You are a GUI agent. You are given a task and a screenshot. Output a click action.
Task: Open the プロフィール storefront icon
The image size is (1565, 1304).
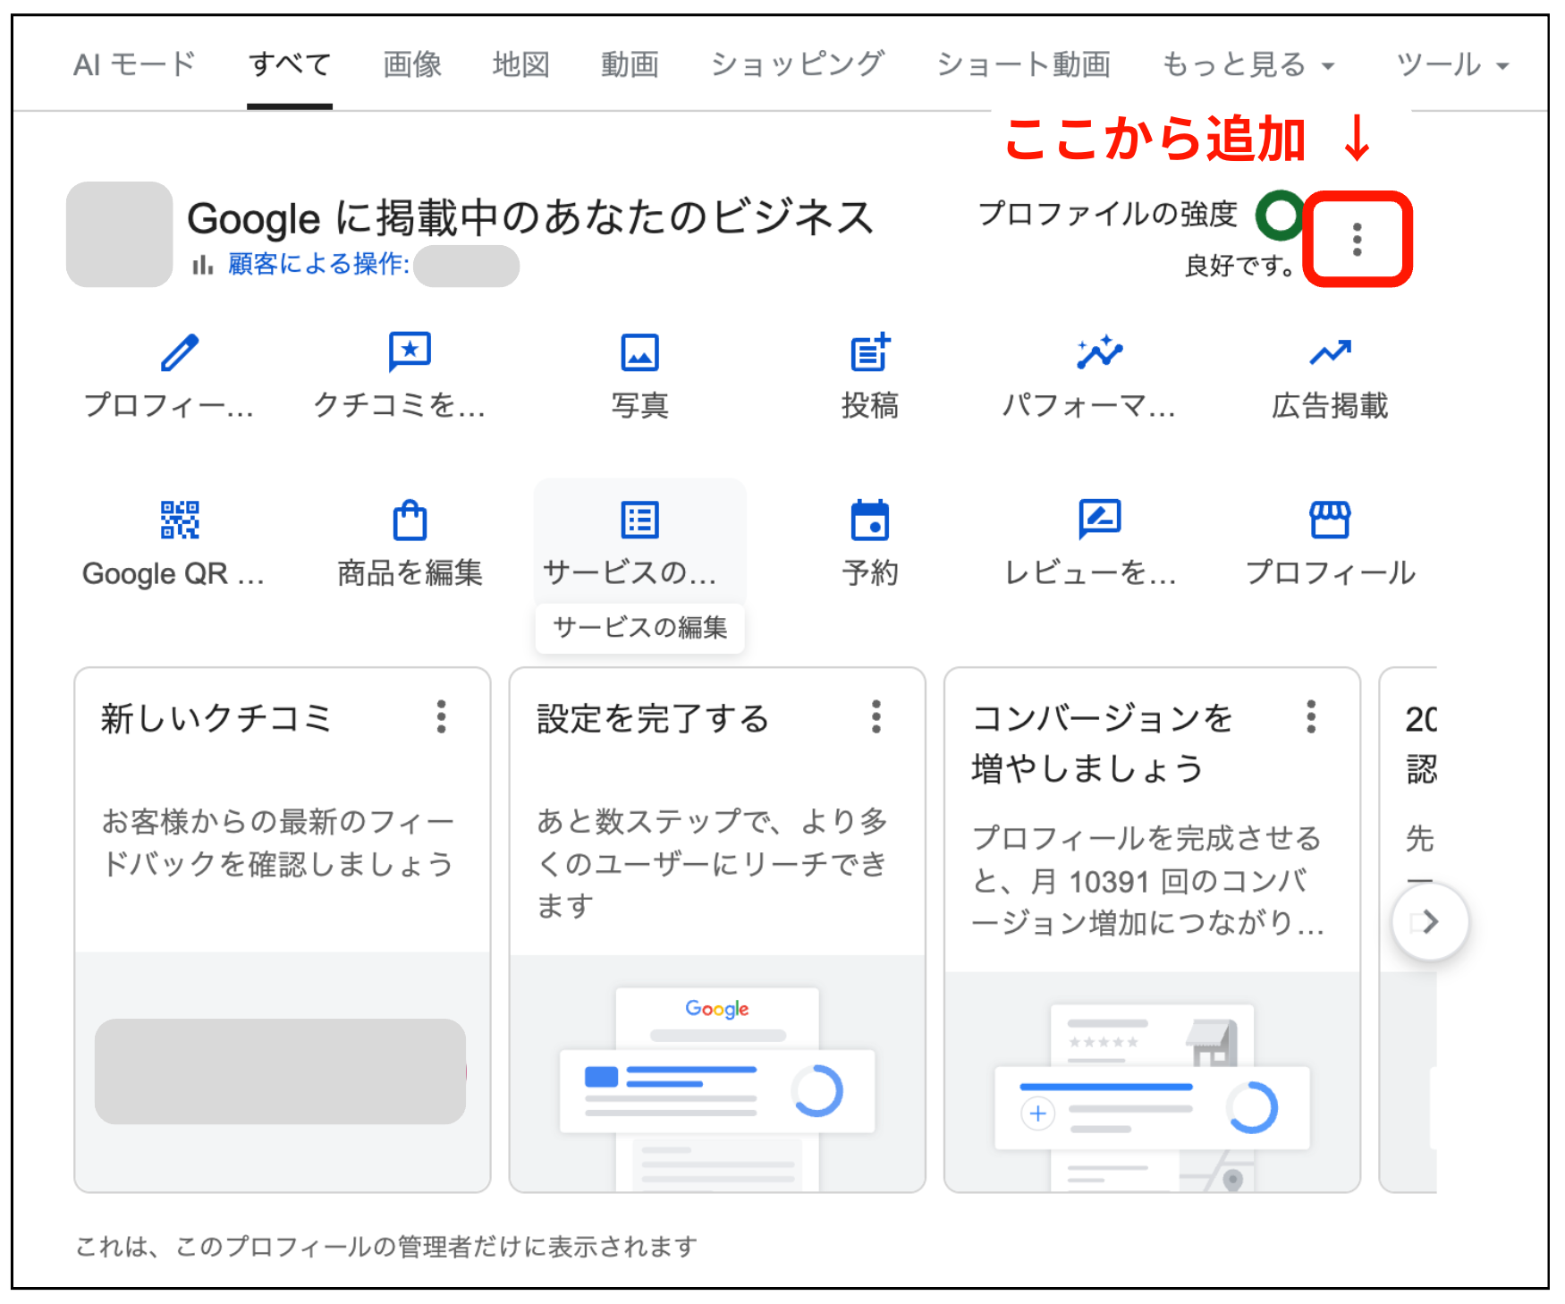pos(1331,520)
